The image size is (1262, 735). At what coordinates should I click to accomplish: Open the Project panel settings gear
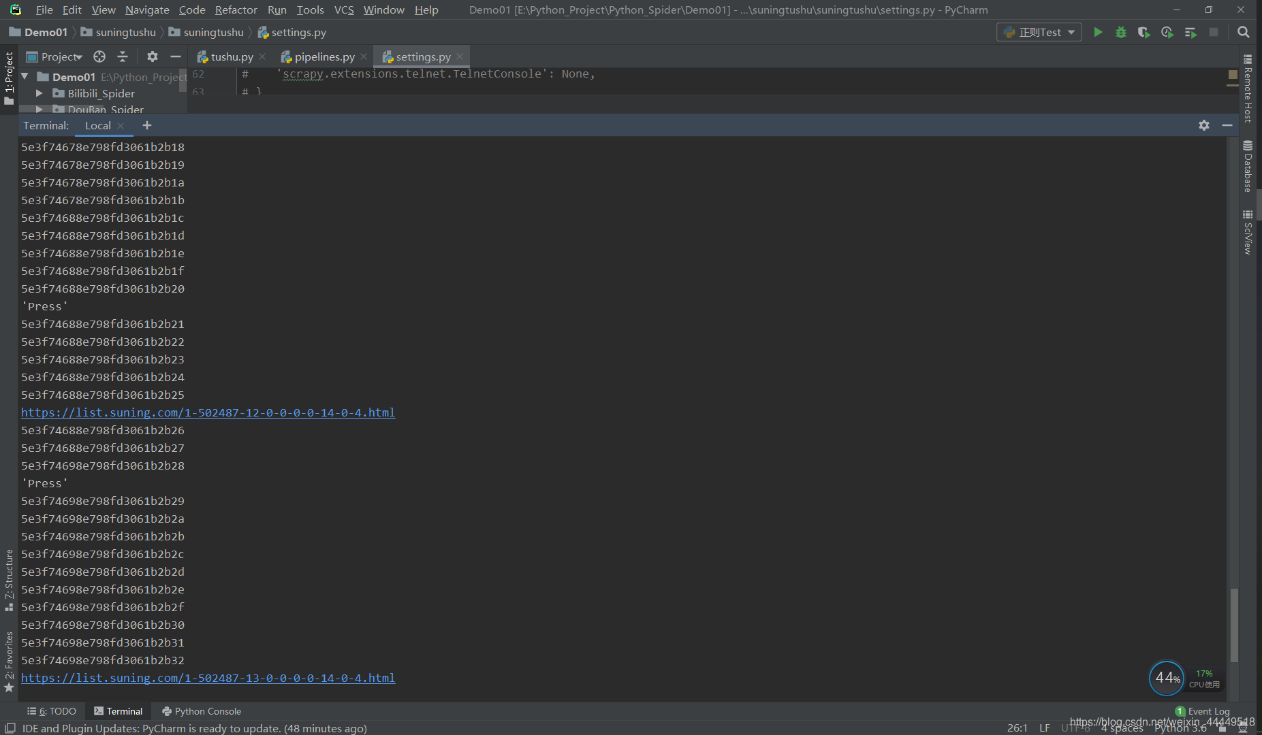[x=153, y=56]
